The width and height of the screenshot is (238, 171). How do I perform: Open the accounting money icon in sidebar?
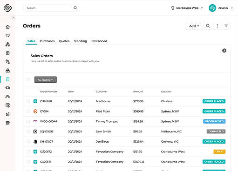point(7,105)
